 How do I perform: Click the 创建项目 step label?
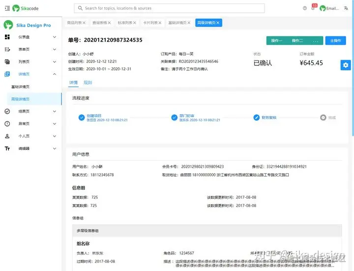point(94,116)
